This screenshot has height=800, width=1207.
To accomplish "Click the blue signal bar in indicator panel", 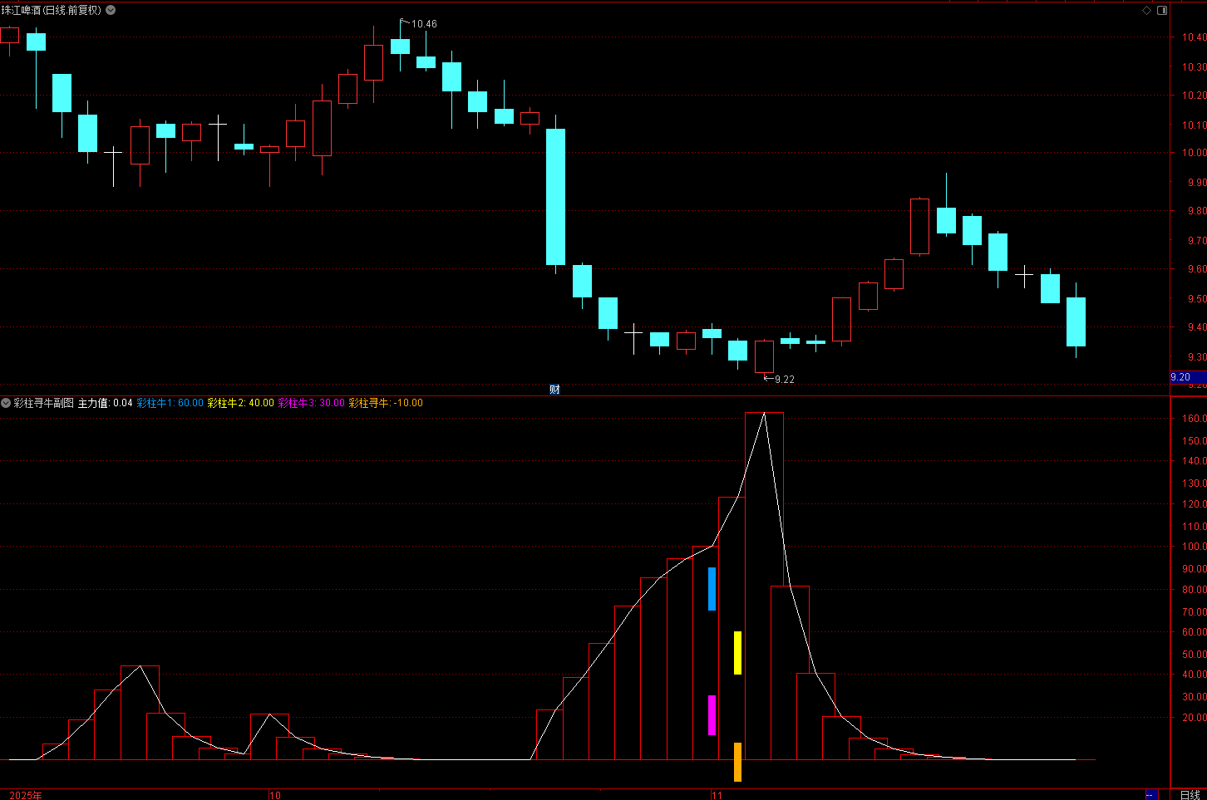I will [712, 589].
